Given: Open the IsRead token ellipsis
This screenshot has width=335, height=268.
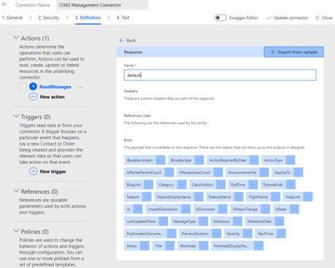Looking at the screenshot, I should 294,209.
